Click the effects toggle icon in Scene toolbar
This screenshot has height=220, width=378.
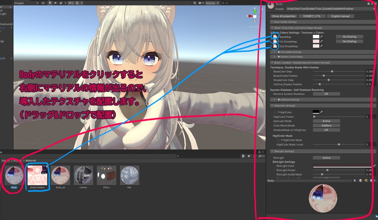62,3
